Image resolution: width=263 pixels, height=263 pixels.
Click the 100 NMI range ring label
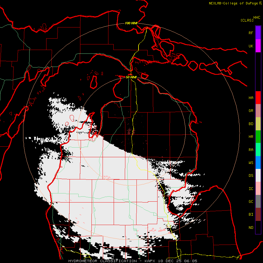click(x=131, y=23)
